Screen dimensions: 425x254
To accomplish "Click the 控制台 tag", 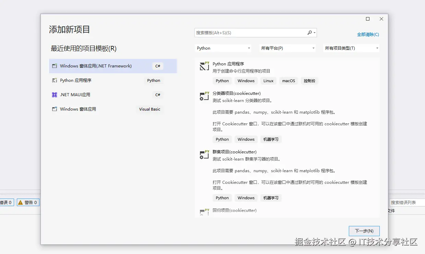I will 309,81.
